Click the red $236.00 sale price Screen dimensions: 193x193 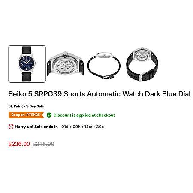pos(19,144)
